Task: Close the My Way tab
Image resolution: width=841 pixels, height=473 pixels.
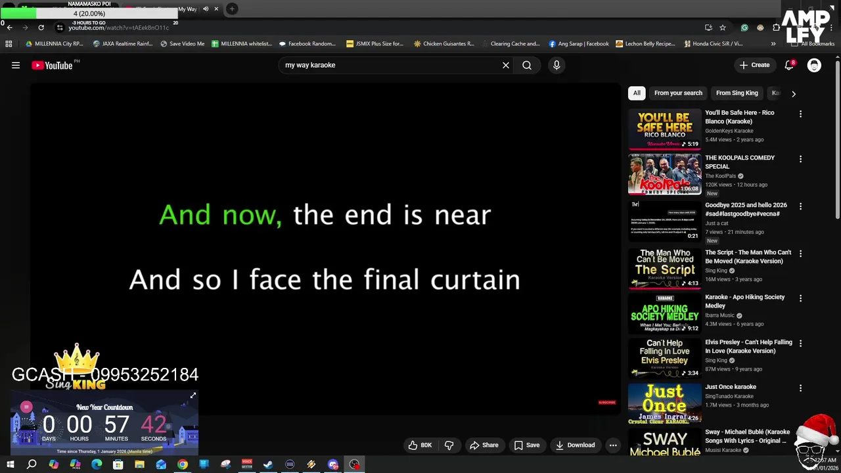Action: tap(216, 9)
